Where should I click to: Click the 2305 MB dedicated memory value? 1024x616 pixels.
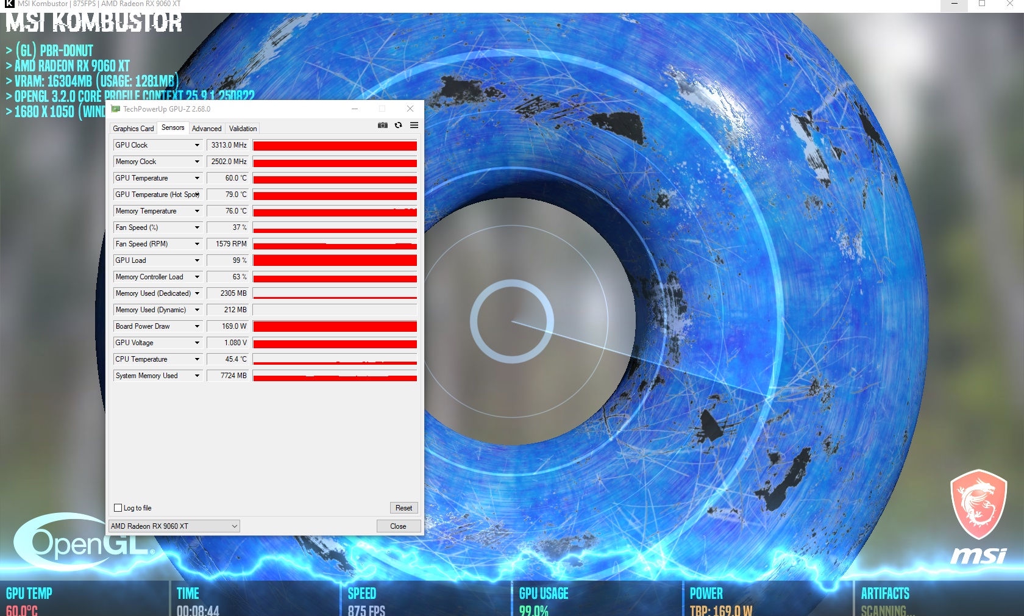[227, 293]
